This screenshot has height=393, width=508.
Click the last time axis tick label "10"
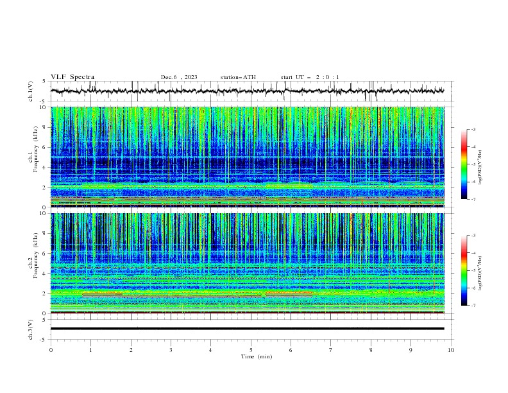click(x=451, y=350)
